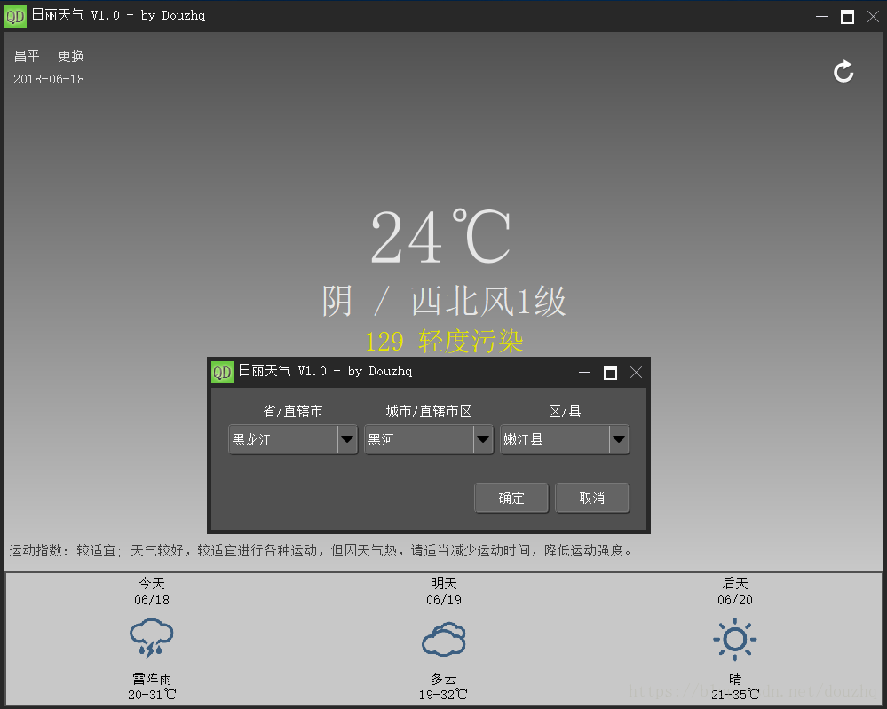Image resolution: width=887 pixels, height=709 pixels.
Task: Click 更换 to change the city
Action: [x=71, y=56]
